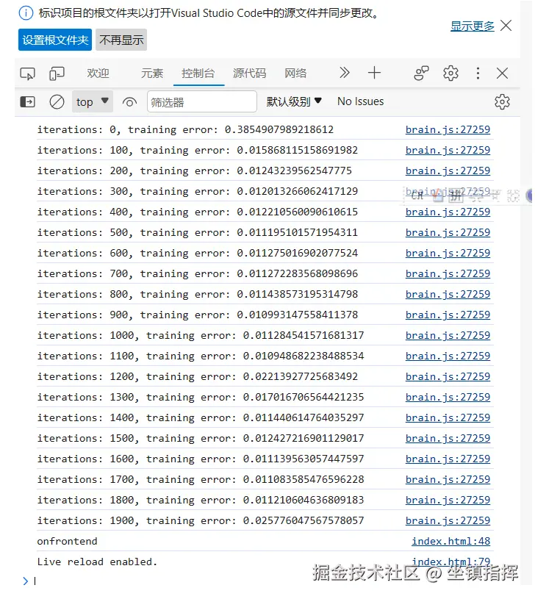Image resolution: width=535 pixels, height=599 pixels.
Task: Open brain.js:27259 link for iterations 1100
Action: [448, 356]
